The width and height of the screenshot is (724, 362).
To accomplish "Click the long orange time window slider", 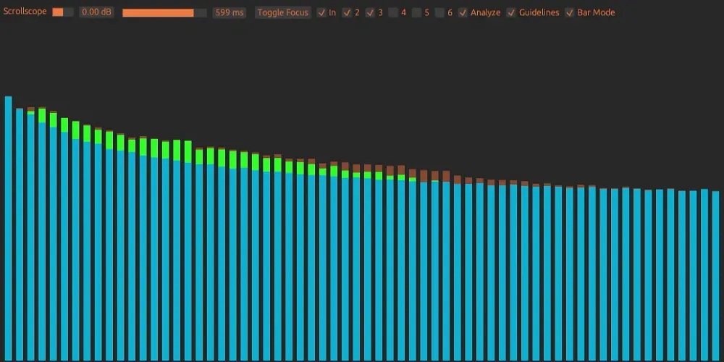I will click(164, 12).
